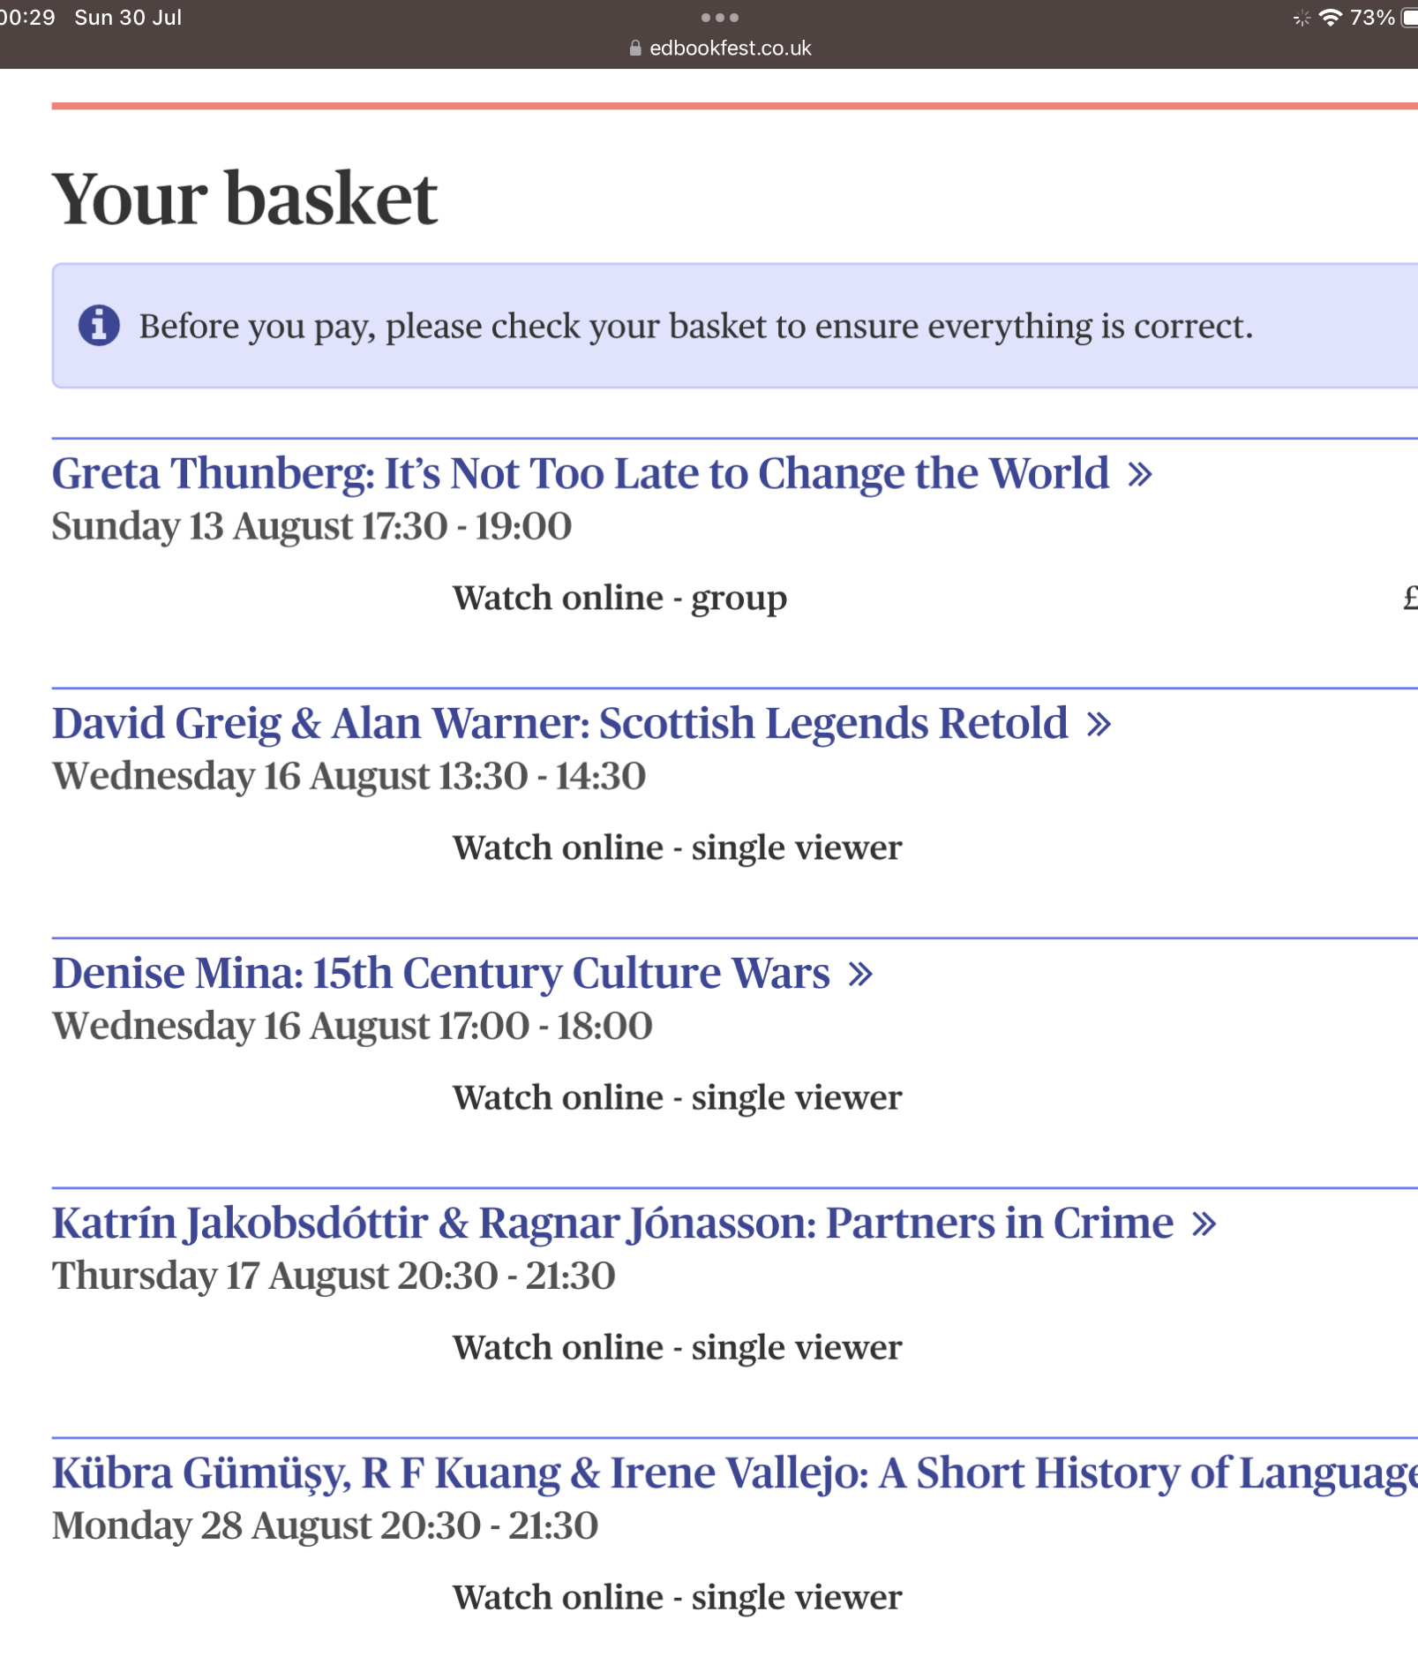Click the 'Your basket' heading

pos(244,199)
